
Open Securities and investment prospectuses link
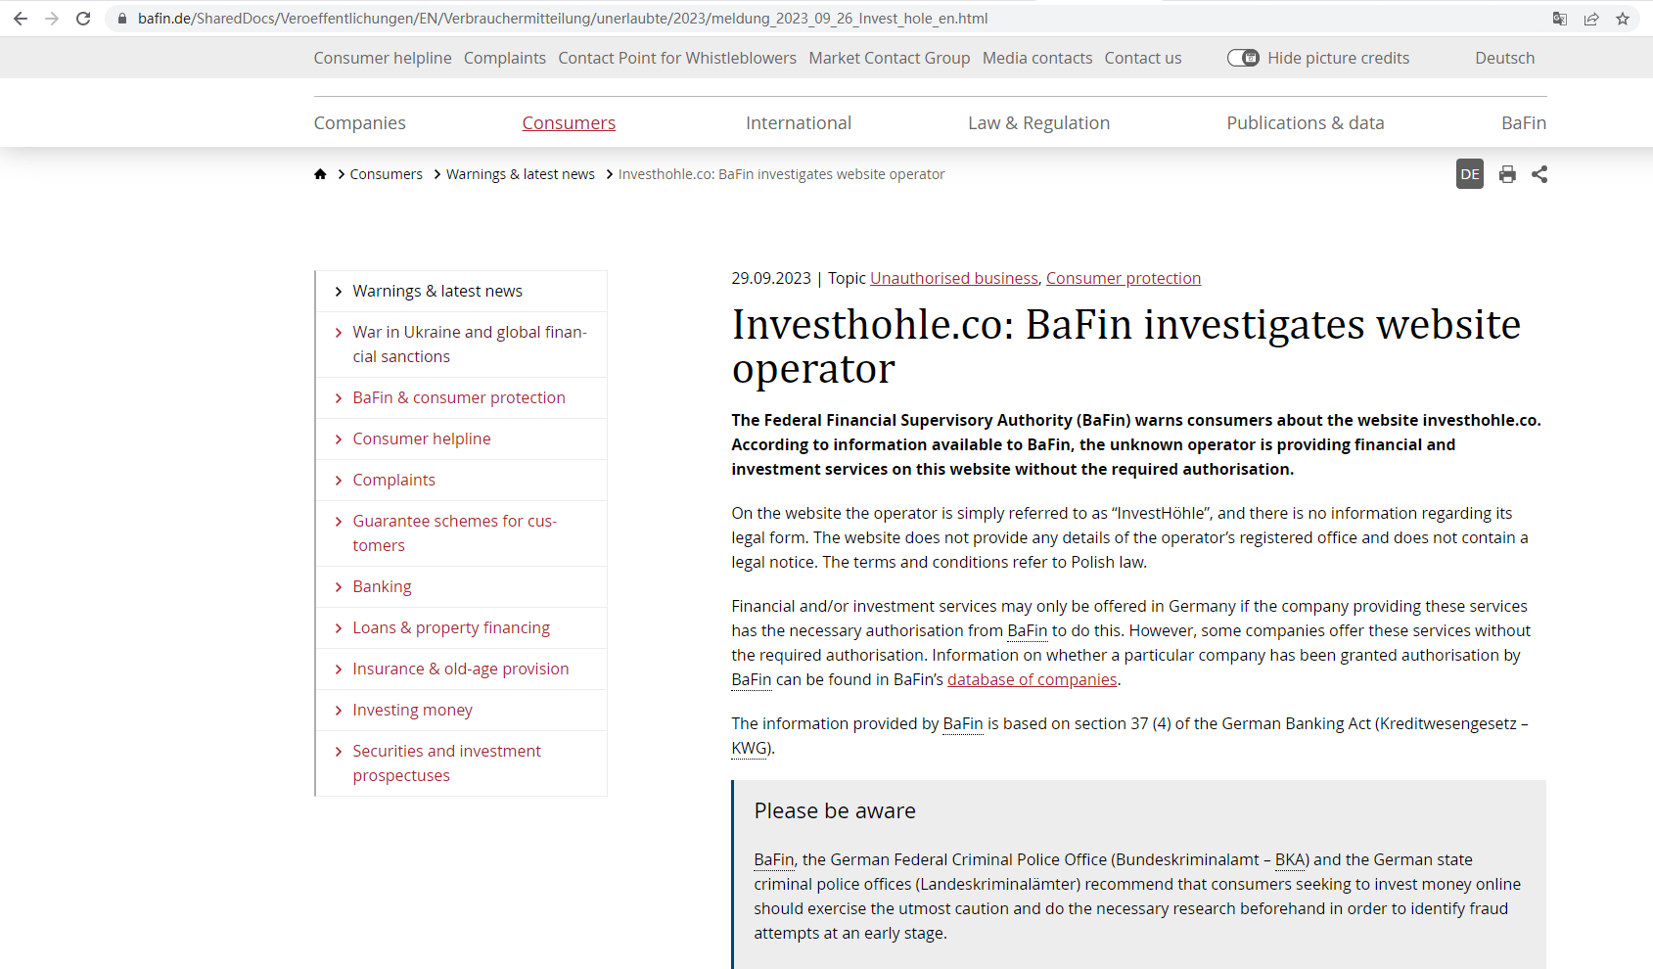(446, 763)
